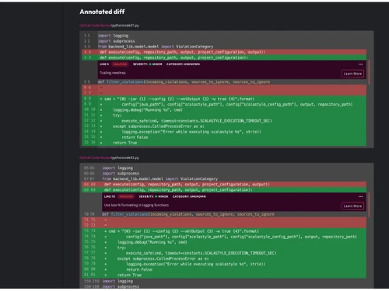Click Learn More for Trailing newlines violation
Screen dimensions: 389x291
coord(352,74)
